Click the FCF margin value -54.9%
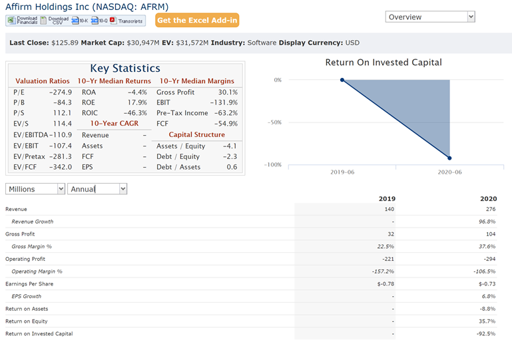The height and width of the screenshot is (340, 512). click(226, 124)
